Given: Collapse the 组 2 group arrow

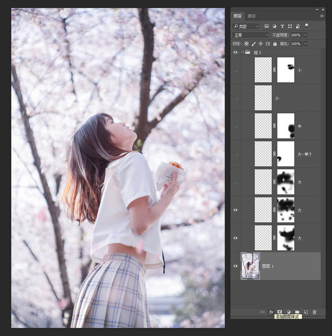Looking at the screenshot, I should (242, 52).
